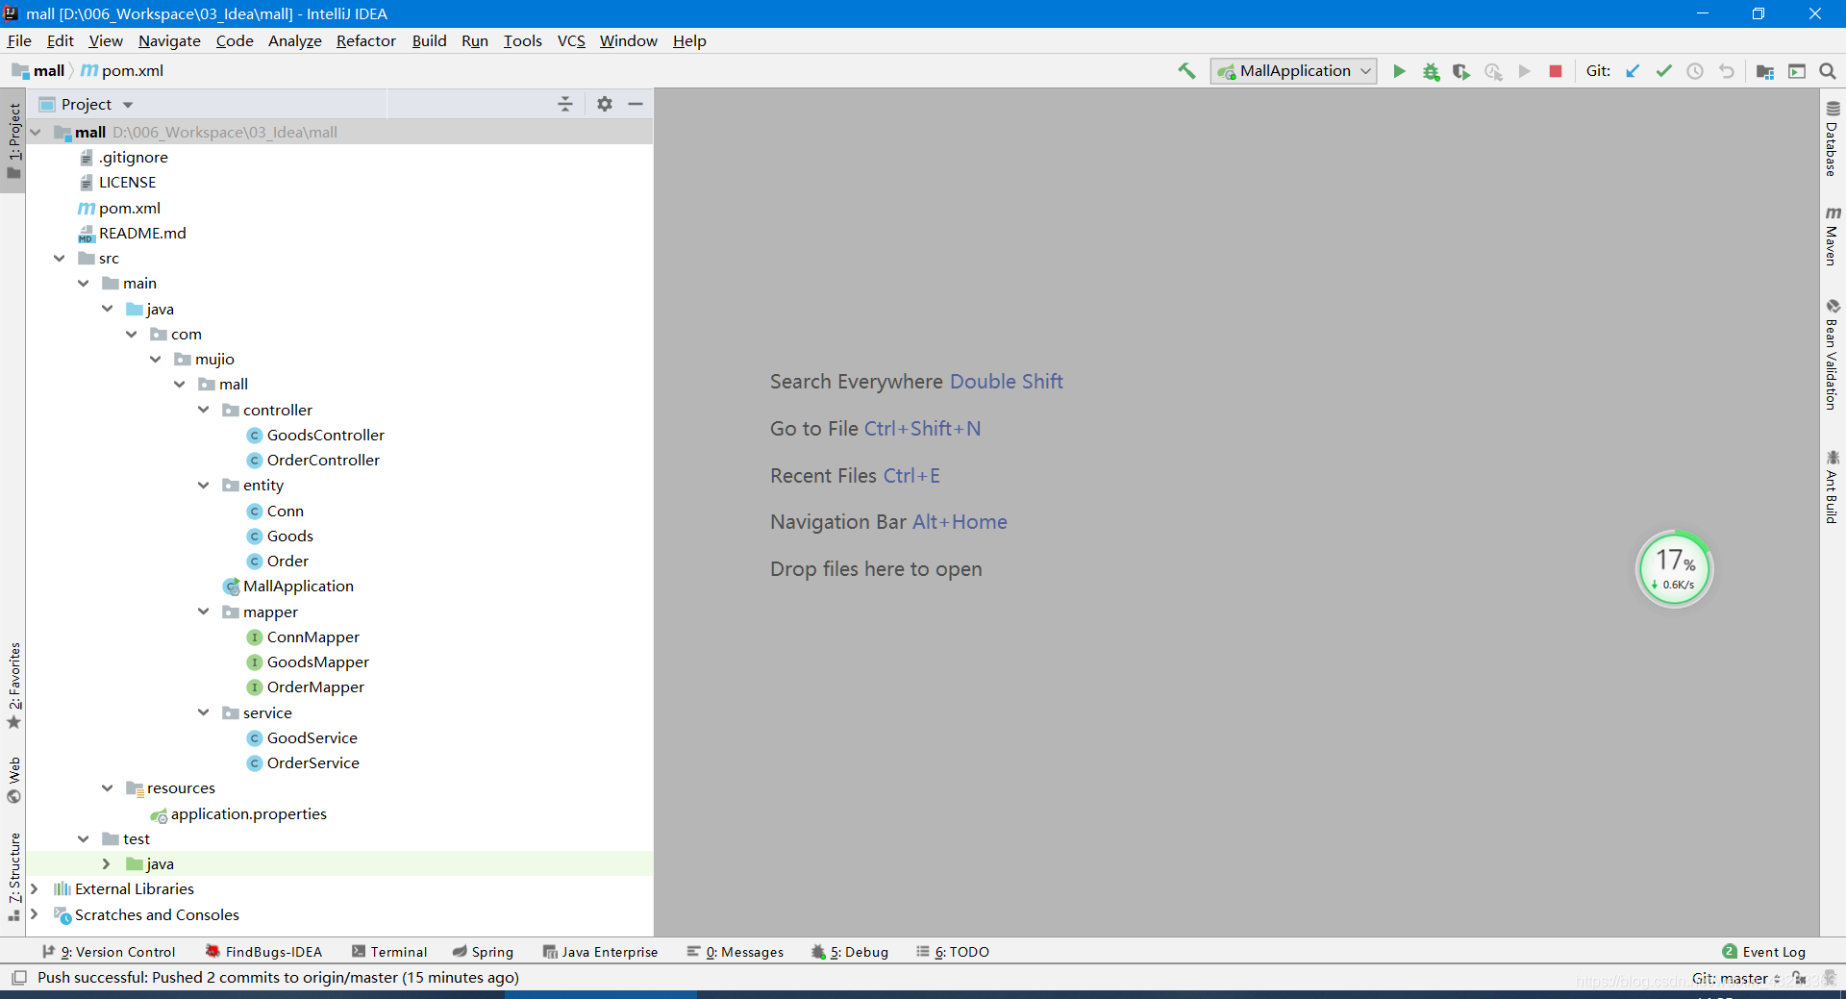Viewport: 1846px width, 999px height.
Task: Open the Version Control tool window
Action: [109, 952]
